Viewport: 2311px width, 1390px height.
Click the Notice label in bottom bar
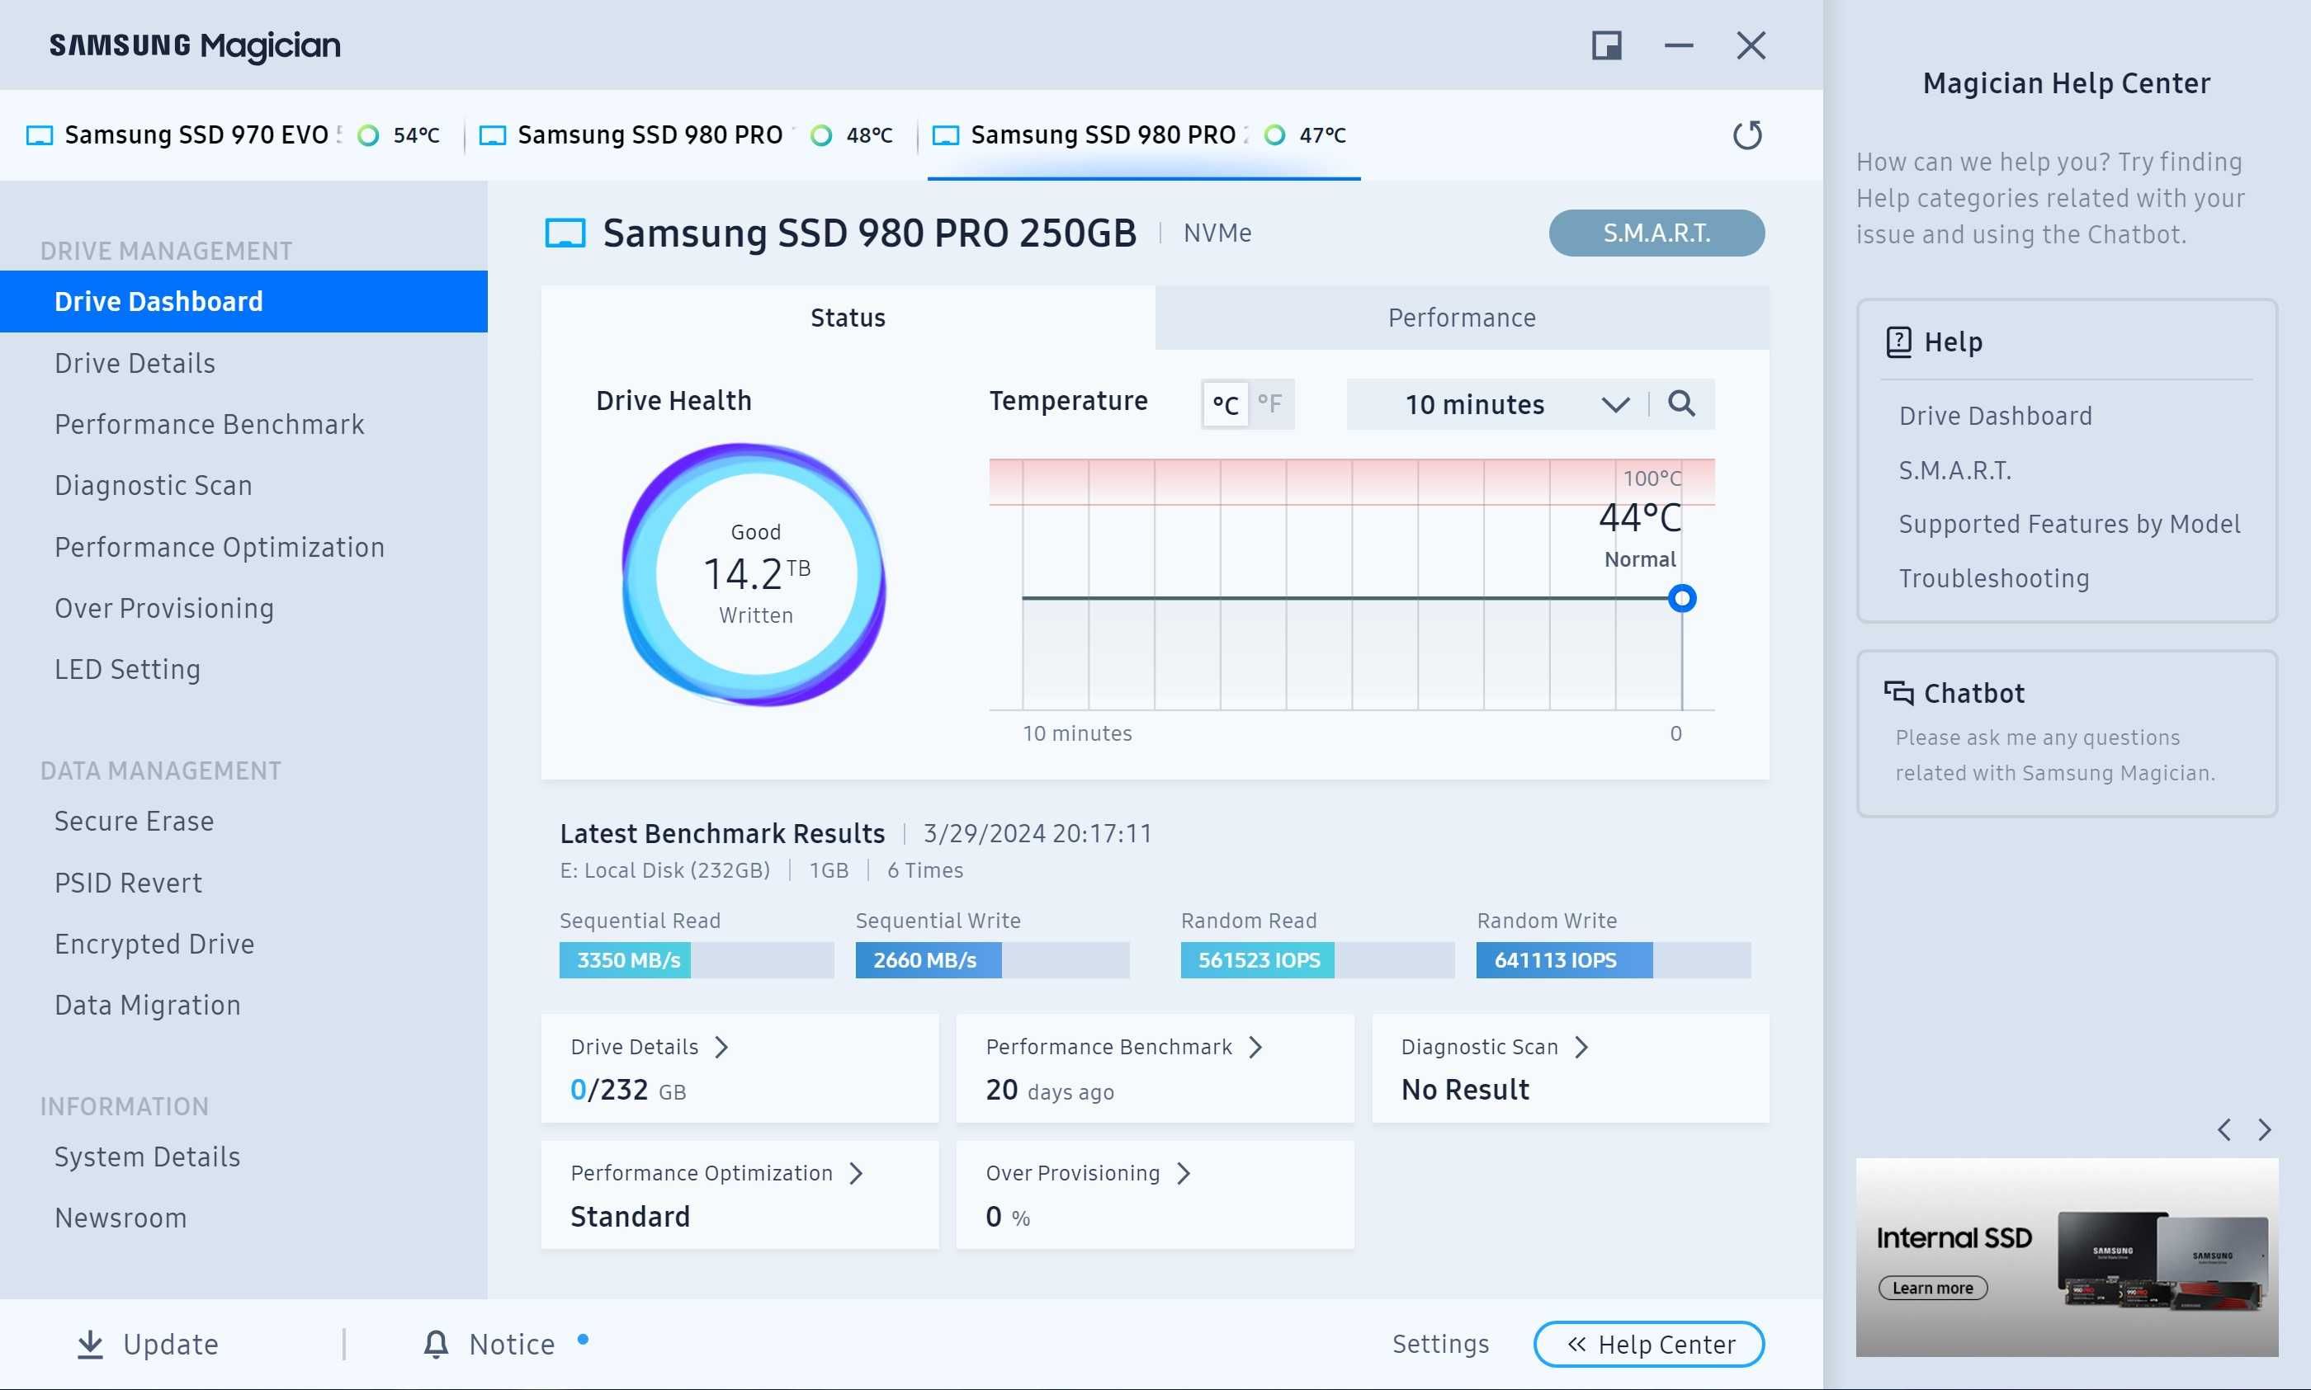pos(512,1344)
